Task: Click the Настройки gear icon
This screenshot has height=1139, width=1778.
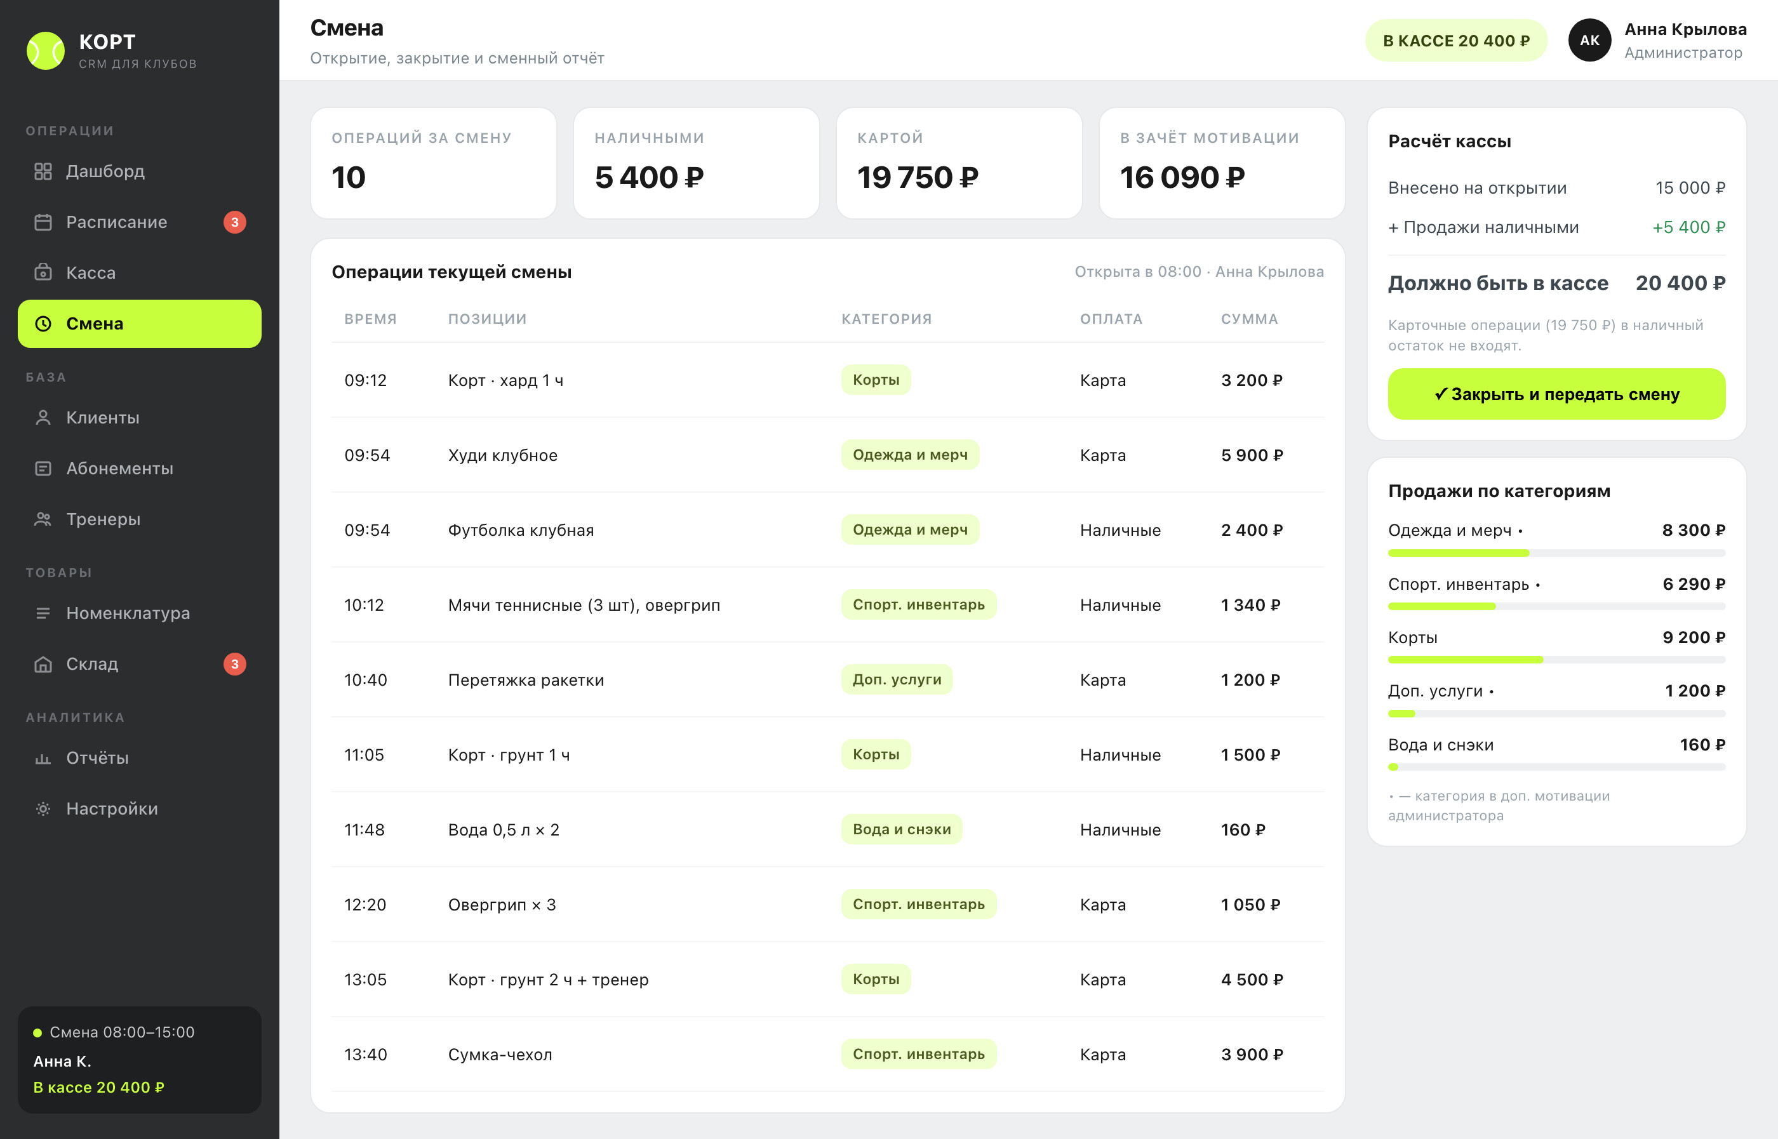Action: coord(43,809)
